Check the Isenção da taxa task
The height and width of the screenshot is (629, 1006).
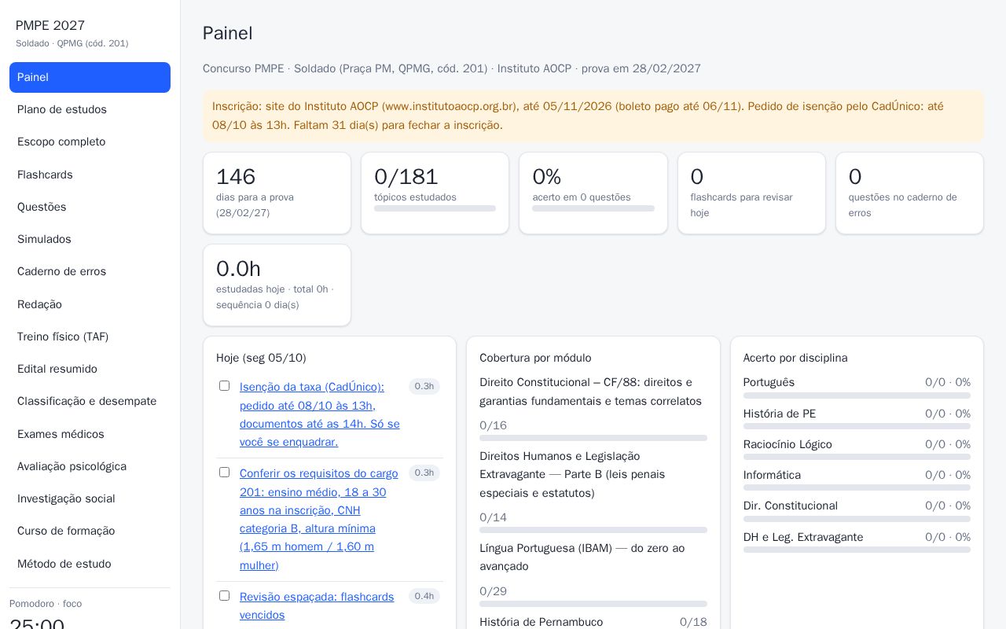pos(224,386)
